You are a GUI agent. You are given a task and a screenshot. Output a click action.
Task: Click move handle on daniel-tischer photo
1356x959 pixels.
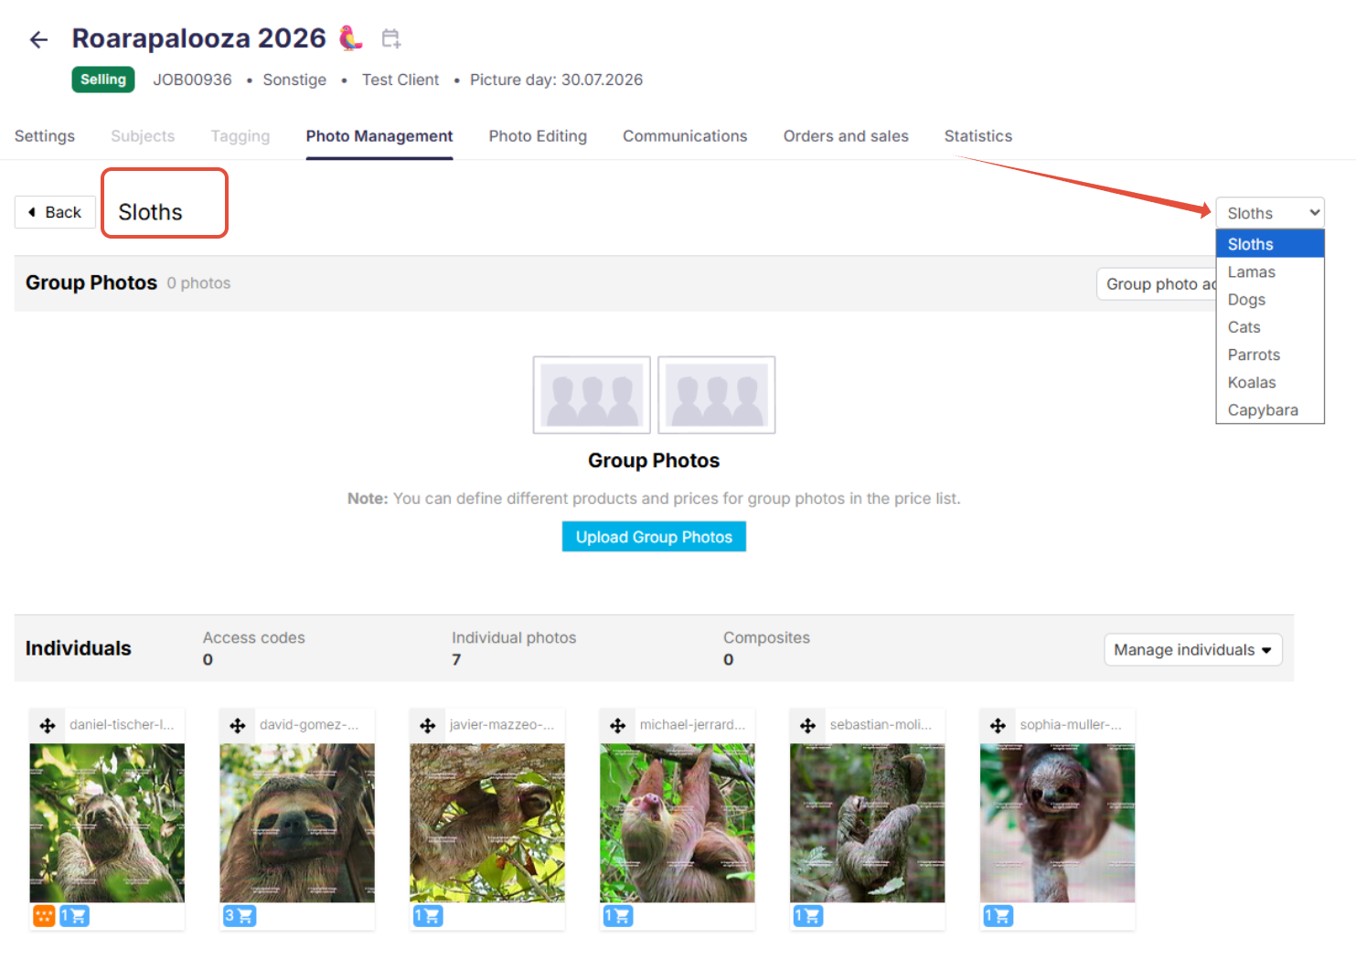(48, 726)
